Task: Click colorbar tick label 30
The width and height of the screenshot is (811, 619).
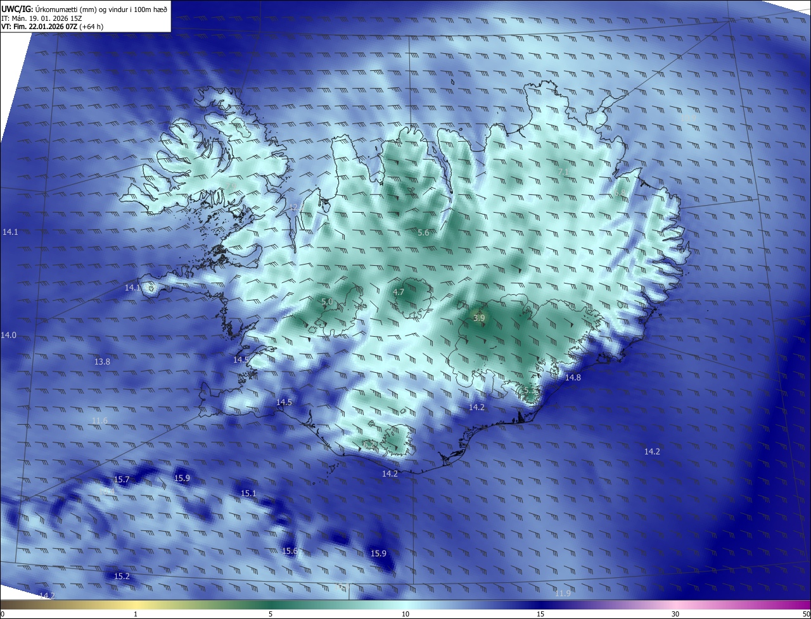Action: tap(675, 614)
